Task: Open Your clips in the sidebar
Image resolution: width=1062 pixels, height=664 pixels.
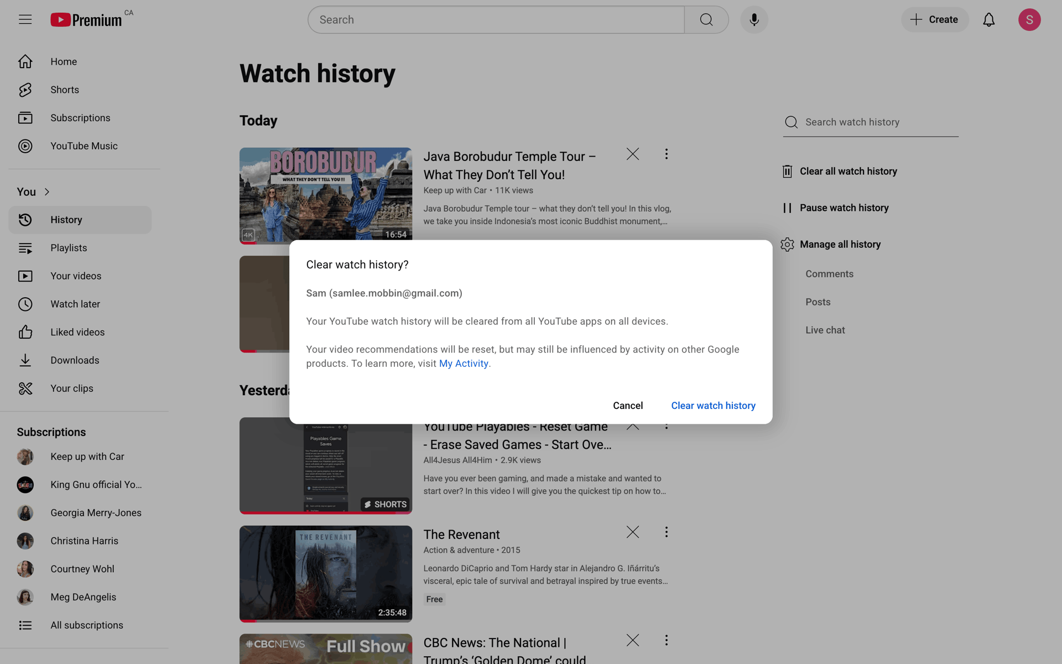Action: [80, 388]
